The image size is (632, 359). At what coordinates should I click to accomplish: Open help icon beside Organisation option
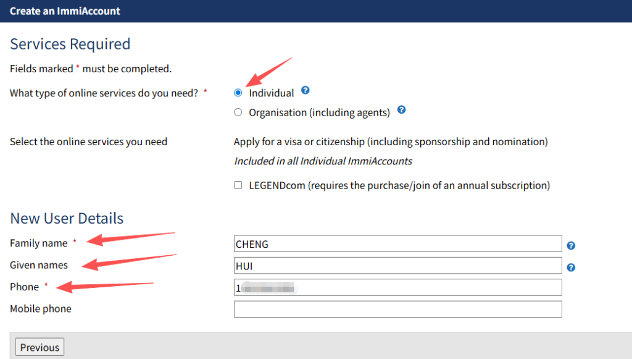pyautogui.click(x=401, y=110)
